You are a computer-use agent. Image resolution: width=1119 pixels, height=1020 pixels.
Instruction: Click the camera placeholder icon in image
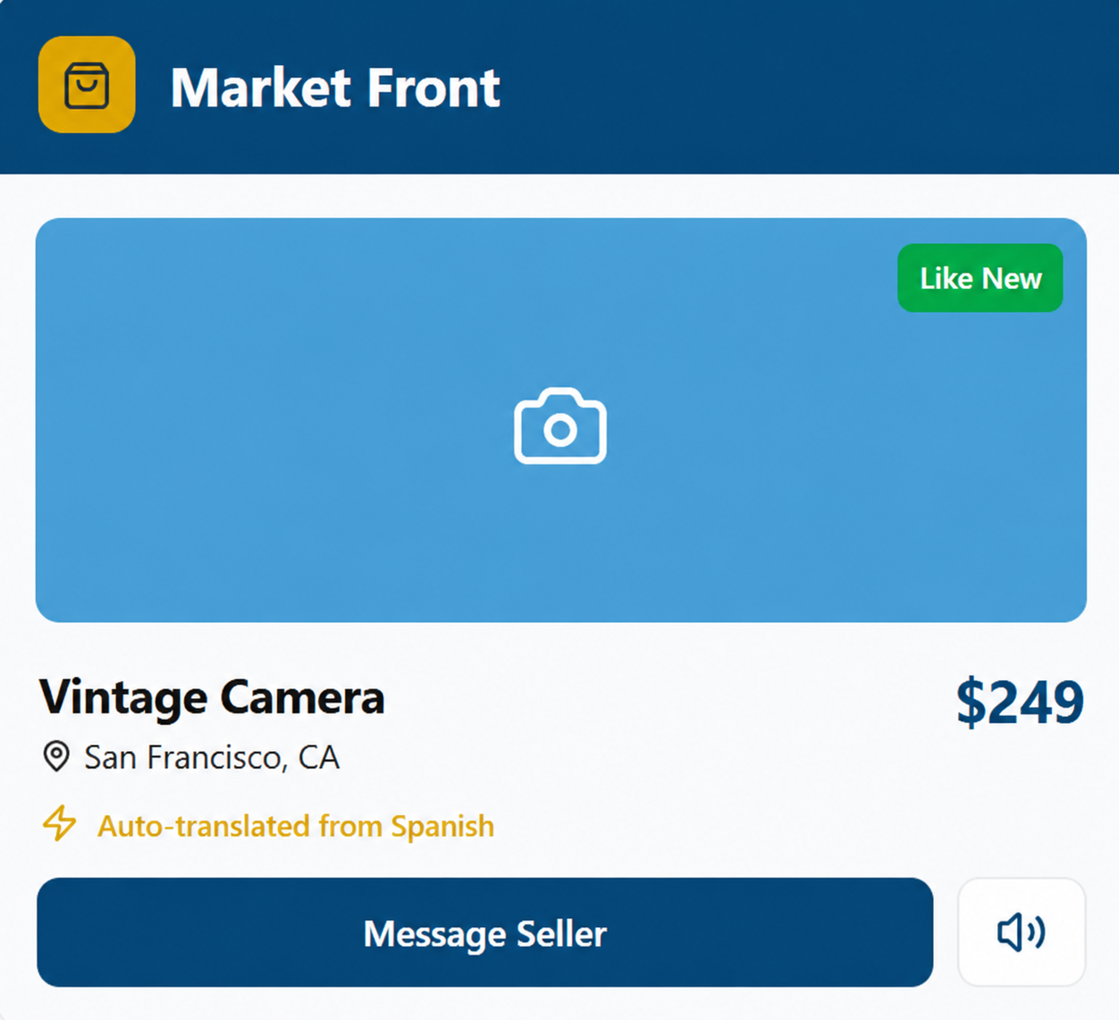(x=560, y=426)
